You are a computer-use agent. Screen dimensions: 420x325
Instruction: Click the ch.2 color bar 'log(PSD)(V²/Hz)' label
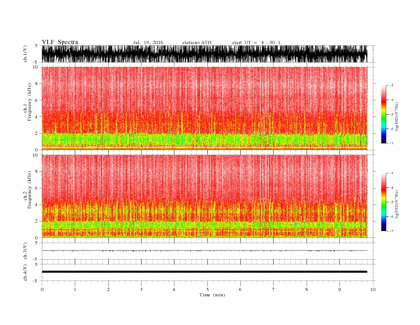click(397, 203)
